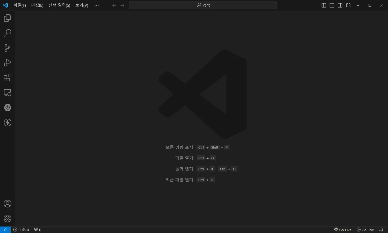
Task: Toggle the secondary side bar layout button
Action: [x=340, y=5]
